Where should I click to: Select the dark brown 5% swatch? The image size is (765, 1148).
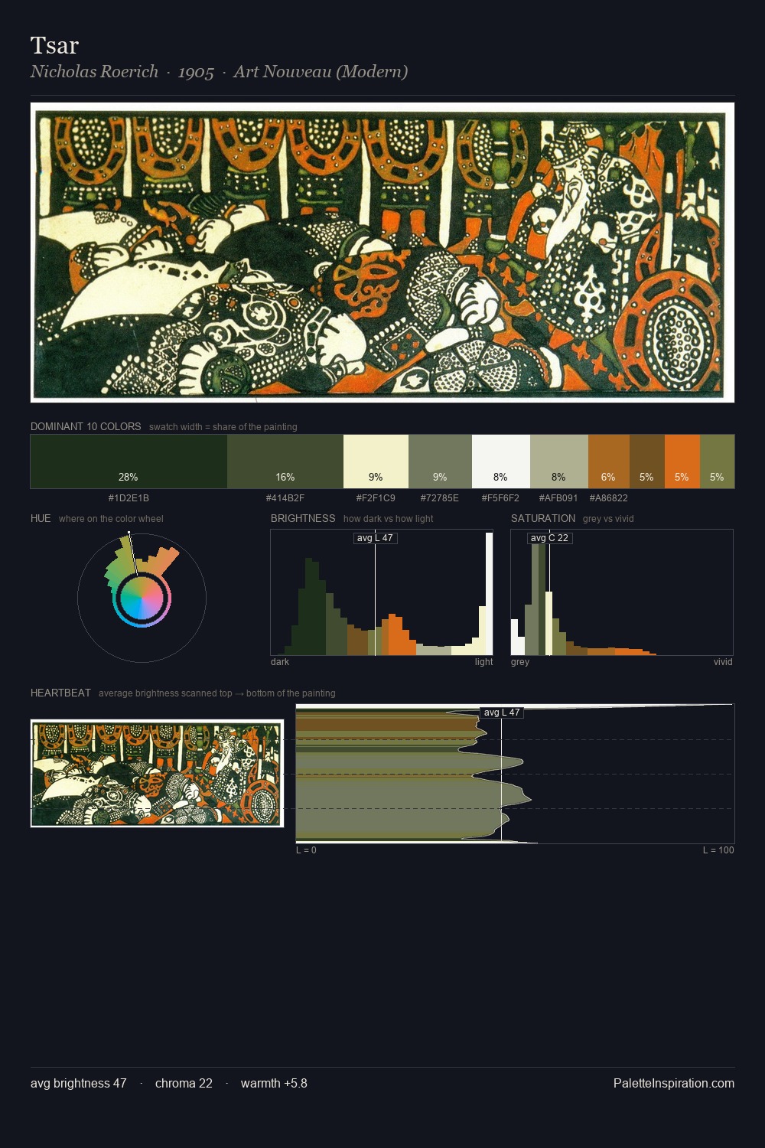647,461
